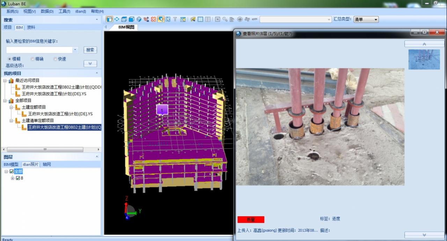Uncheck the 全部 layer checkbox

click(x=12, y=171)
